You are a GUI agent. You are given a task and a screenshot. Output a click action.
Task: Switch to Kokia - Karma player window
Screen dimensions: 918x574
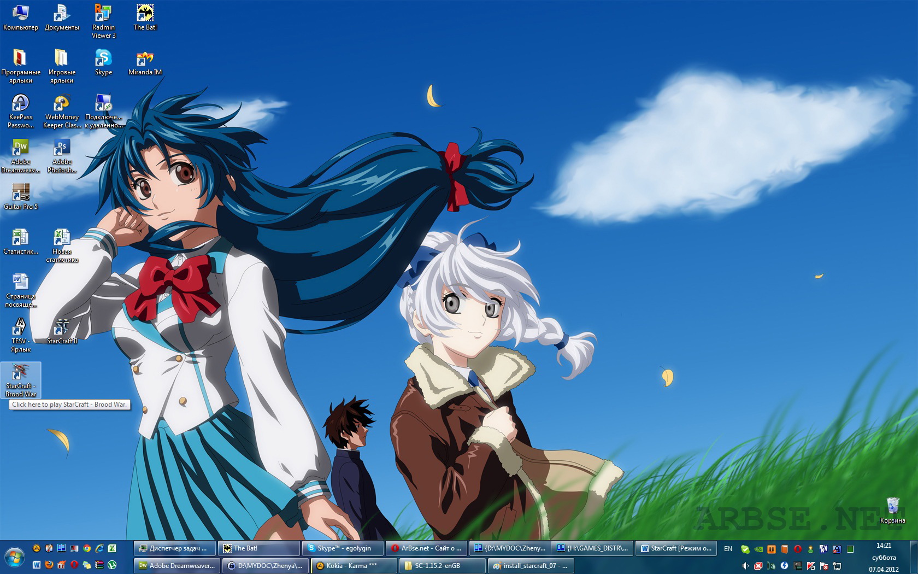pyautogui.click(x=354, y=566)
